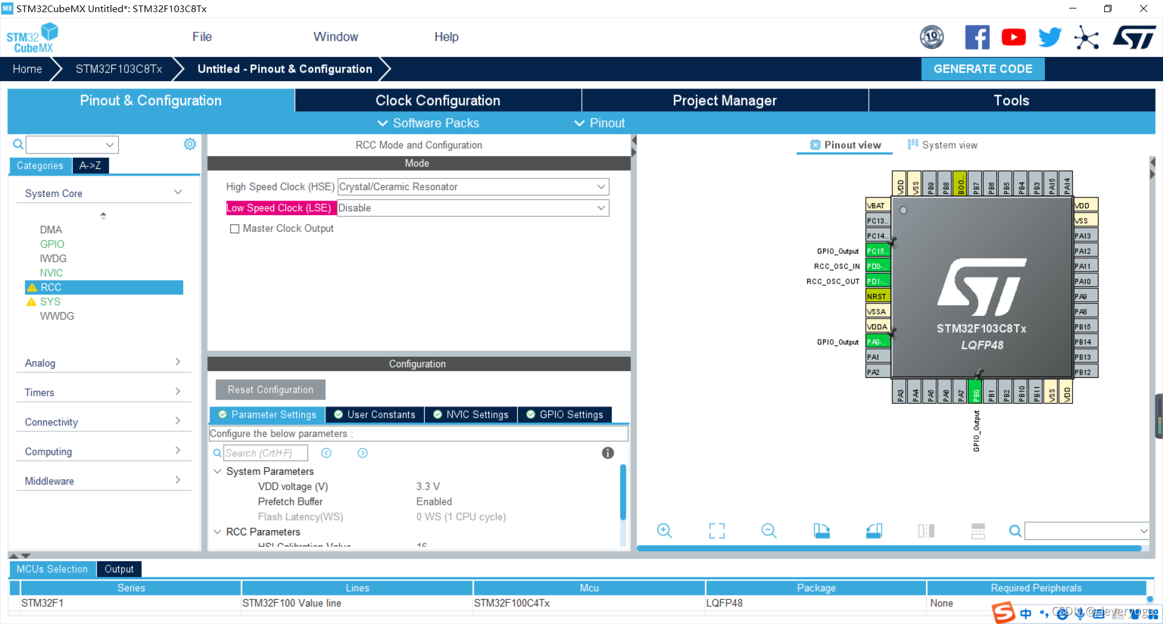1163x624 pixels.
Task: Click the pin search field below chip
Action: coord(1087,531)
